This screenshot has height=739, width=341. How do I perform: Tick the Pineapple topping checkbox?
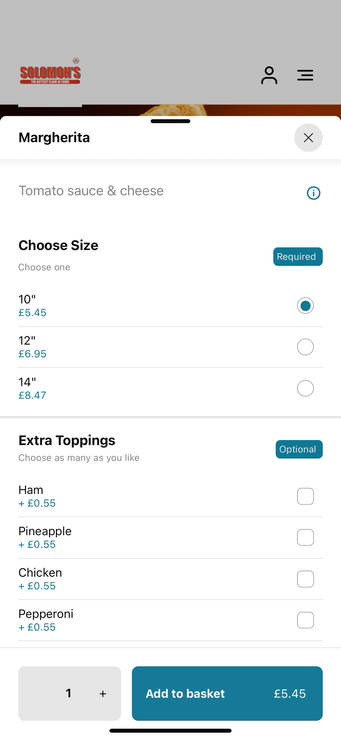point(305,537)
